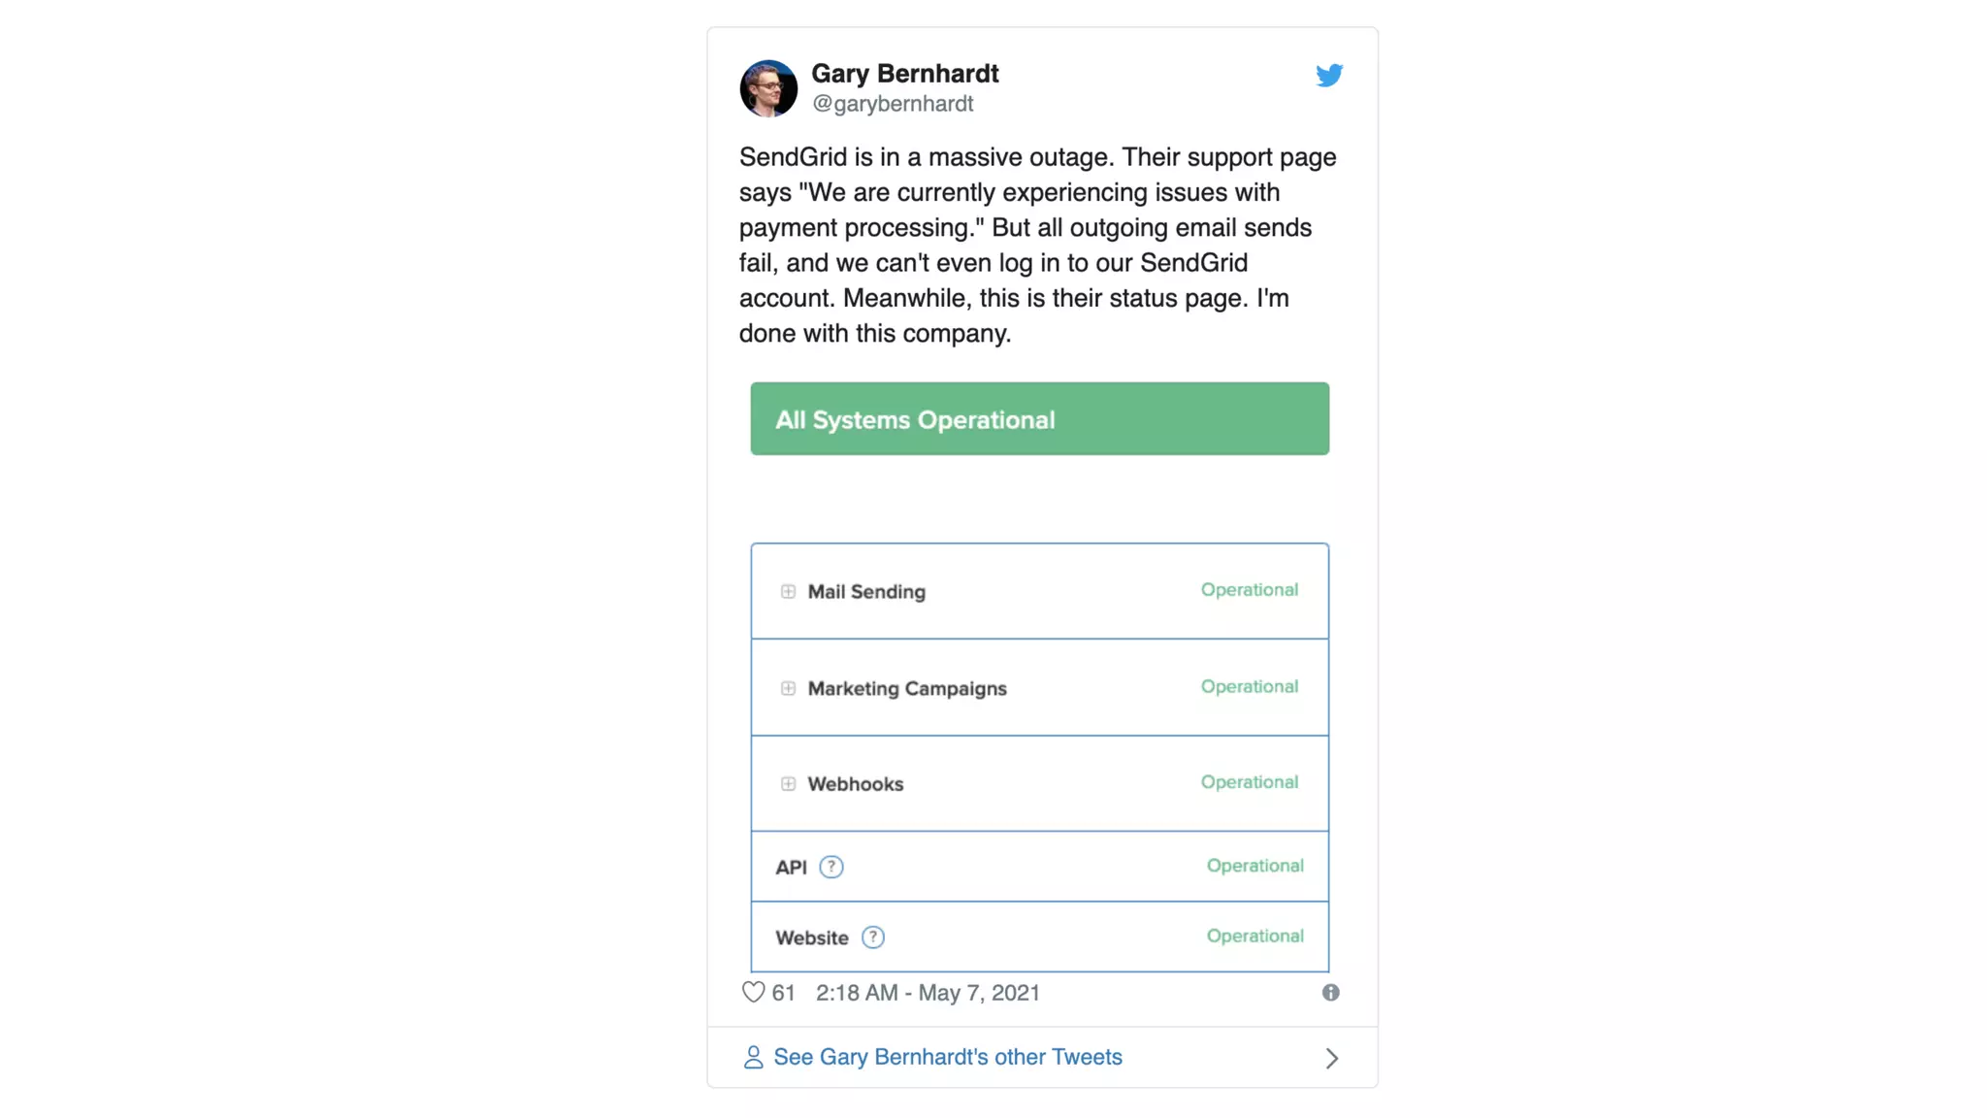Click the chevron arrow for other Tweets
The width and height of the screenshot is (1987, 1118).
click(1331, 1058)
